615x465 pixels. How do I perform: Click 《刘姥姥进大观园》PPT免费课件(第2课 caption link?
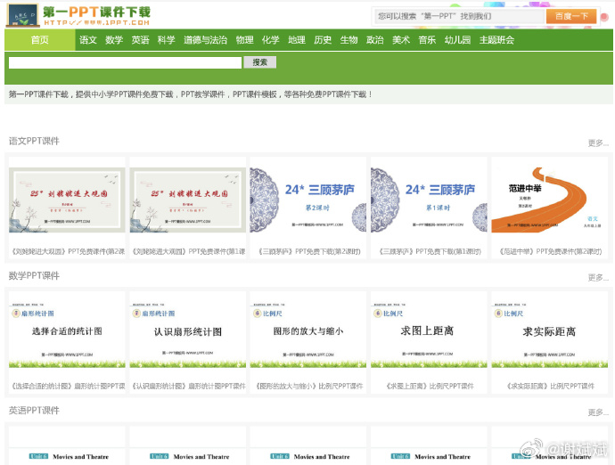tap(69, 251)
